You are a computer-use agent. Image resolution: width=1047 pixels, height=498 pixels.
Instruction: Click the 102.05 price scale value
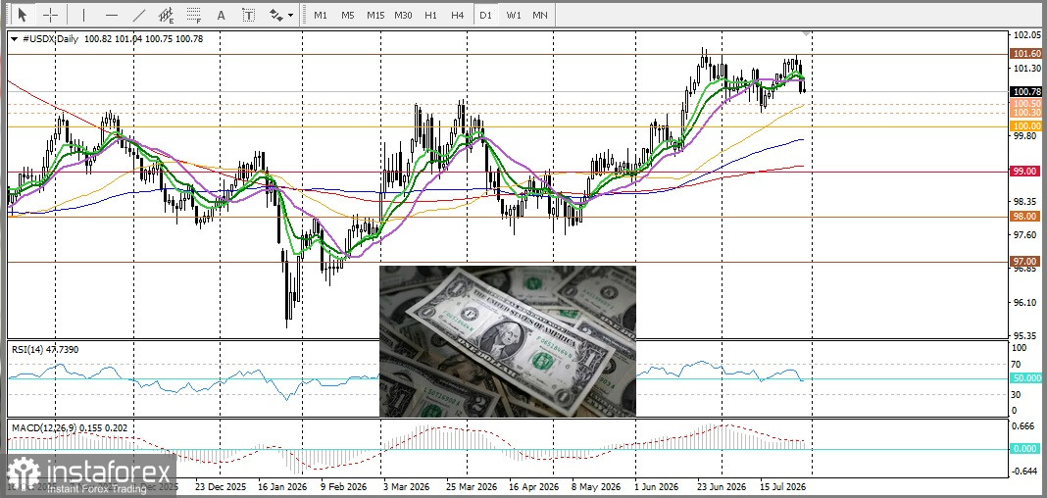pyautogui.click(x=1027, y=35)
